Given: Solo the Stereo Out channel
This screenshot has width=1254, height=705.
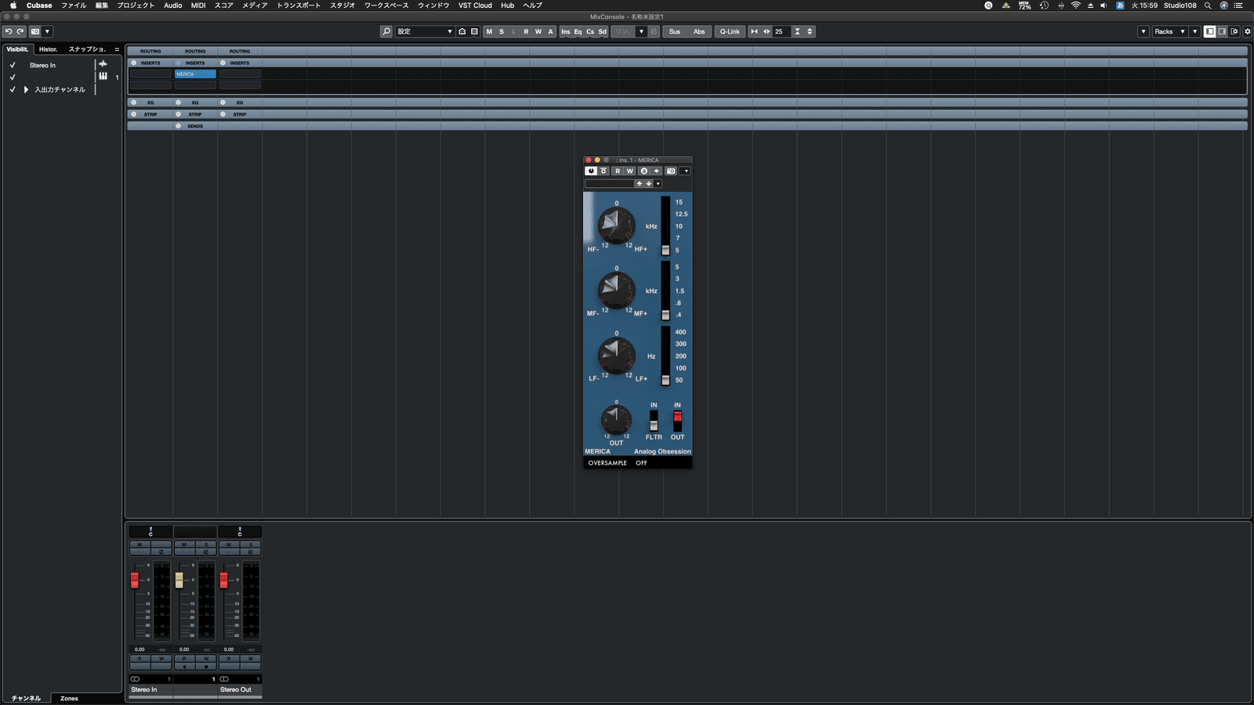Looking at the screenshot, I should tap(251, 544).
